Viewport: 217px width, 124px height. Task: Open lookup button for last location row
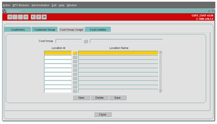click(75, 91)
